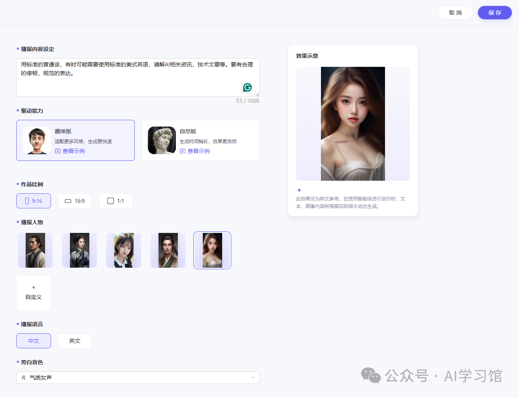Image resolution: width=519 pixels, height=397 pixels.
Task: Click the text size resize handle on content box
Action: [x=257, y=94]
